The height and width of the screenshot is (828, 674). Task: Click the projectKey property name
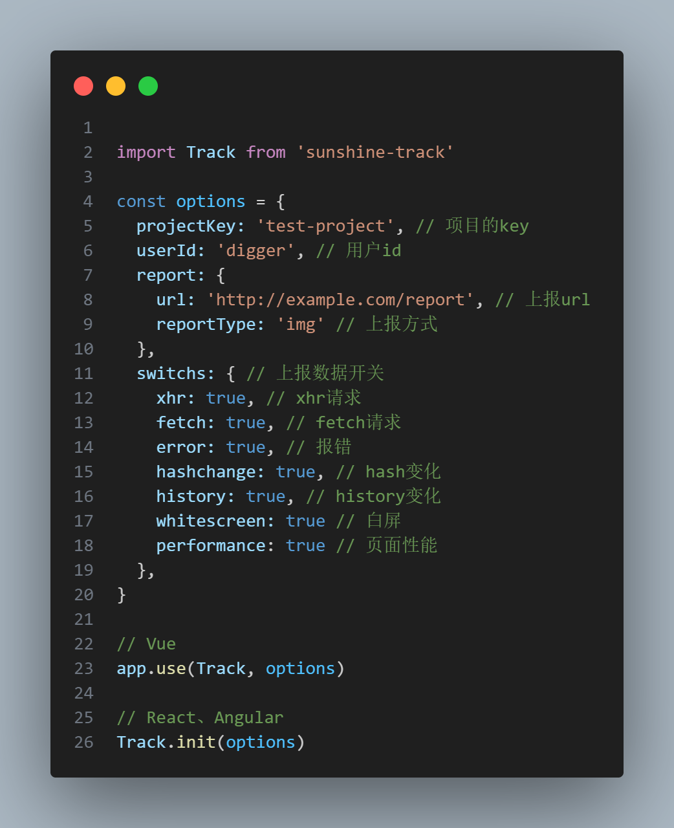[x=186, y=226]
